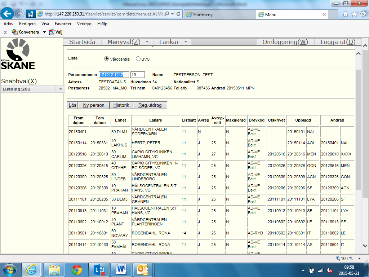Click the Snabbval(X) heading

(19, 81)
